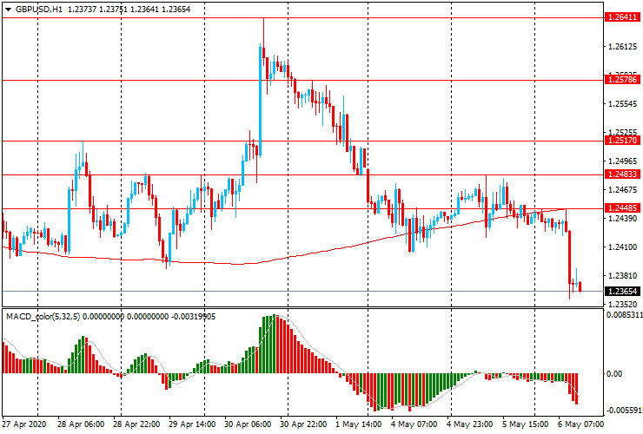Click the MACD_color(5,32,5) indicator label
643x434 pixels.
[x=43, y=317]
